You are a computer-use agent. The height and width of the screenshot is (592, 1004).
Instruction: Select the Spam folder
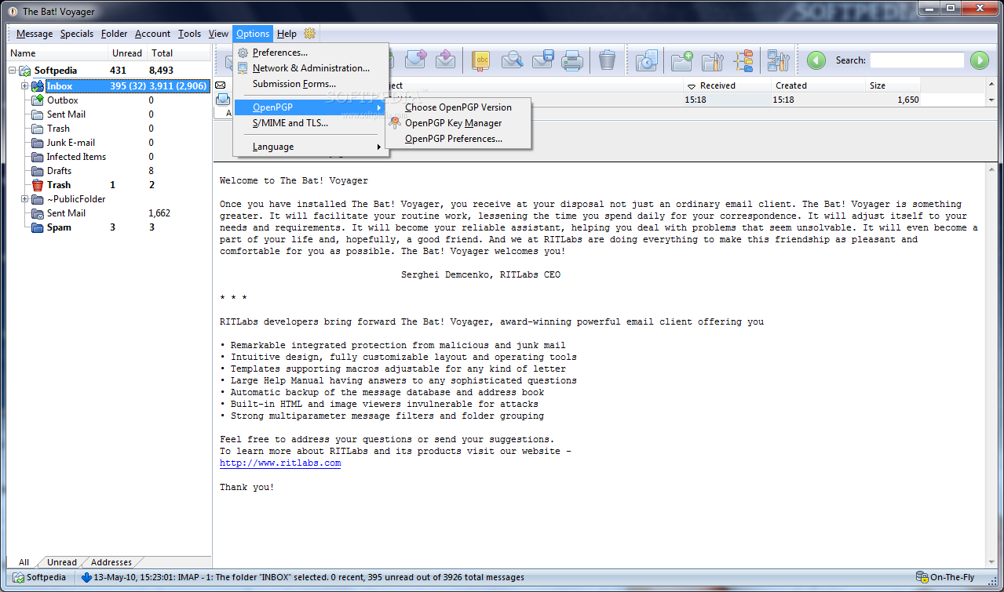coord(59,227)
